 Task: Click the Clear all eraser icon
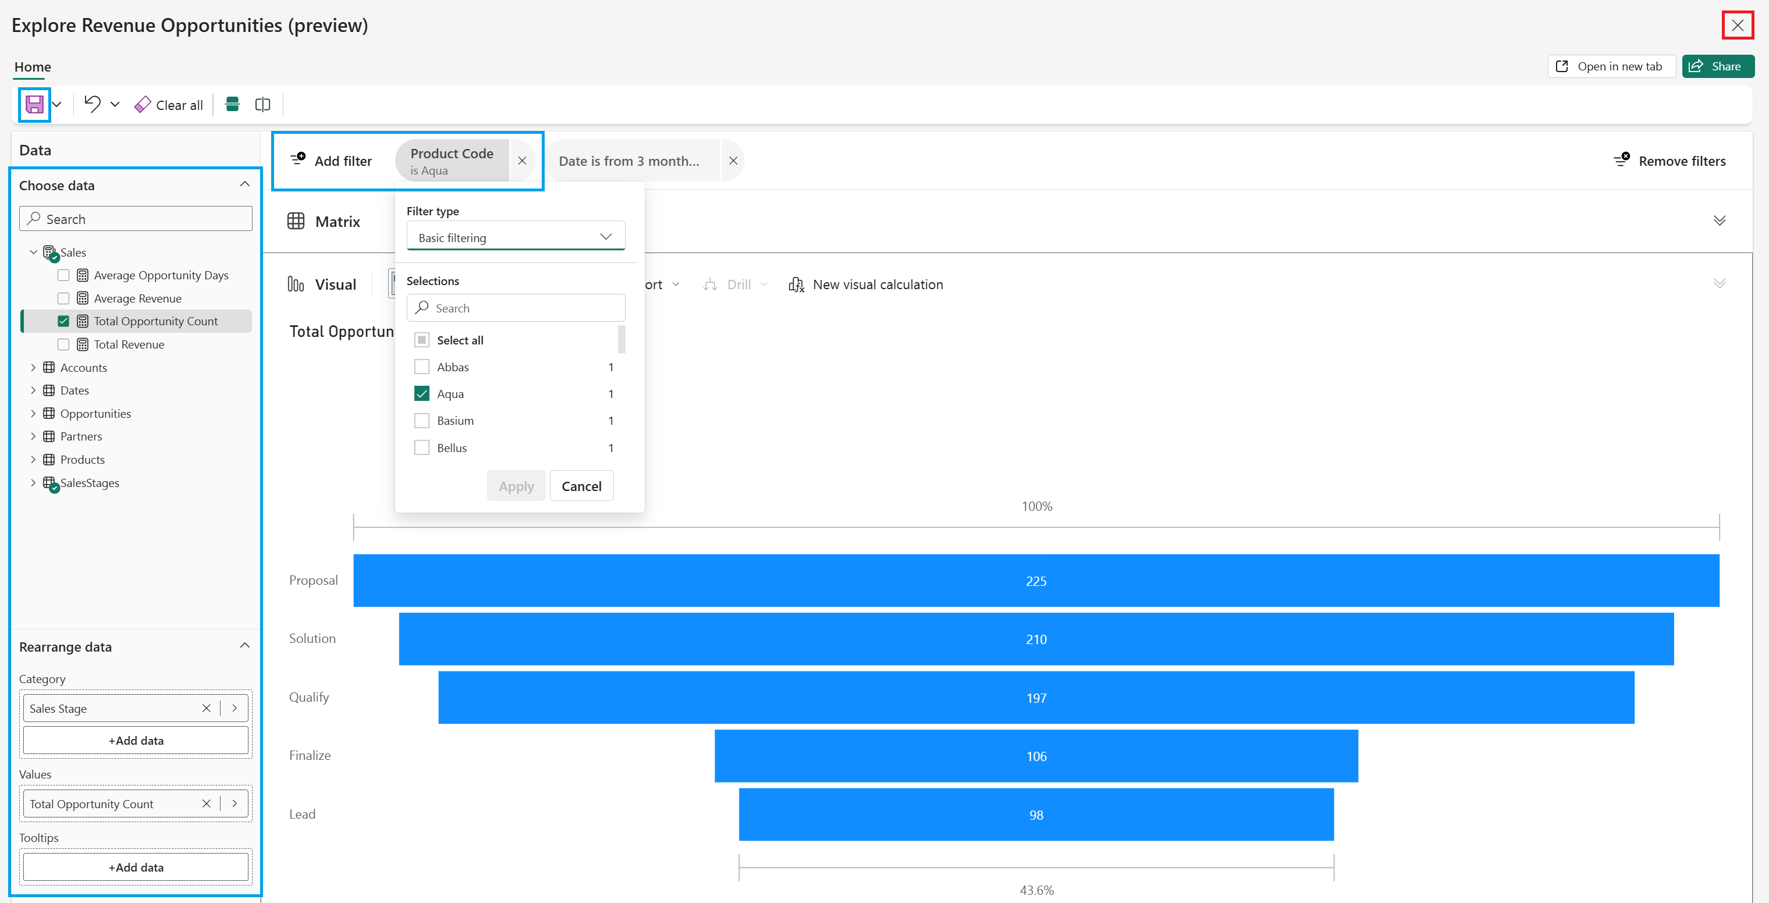click(142, 104)
